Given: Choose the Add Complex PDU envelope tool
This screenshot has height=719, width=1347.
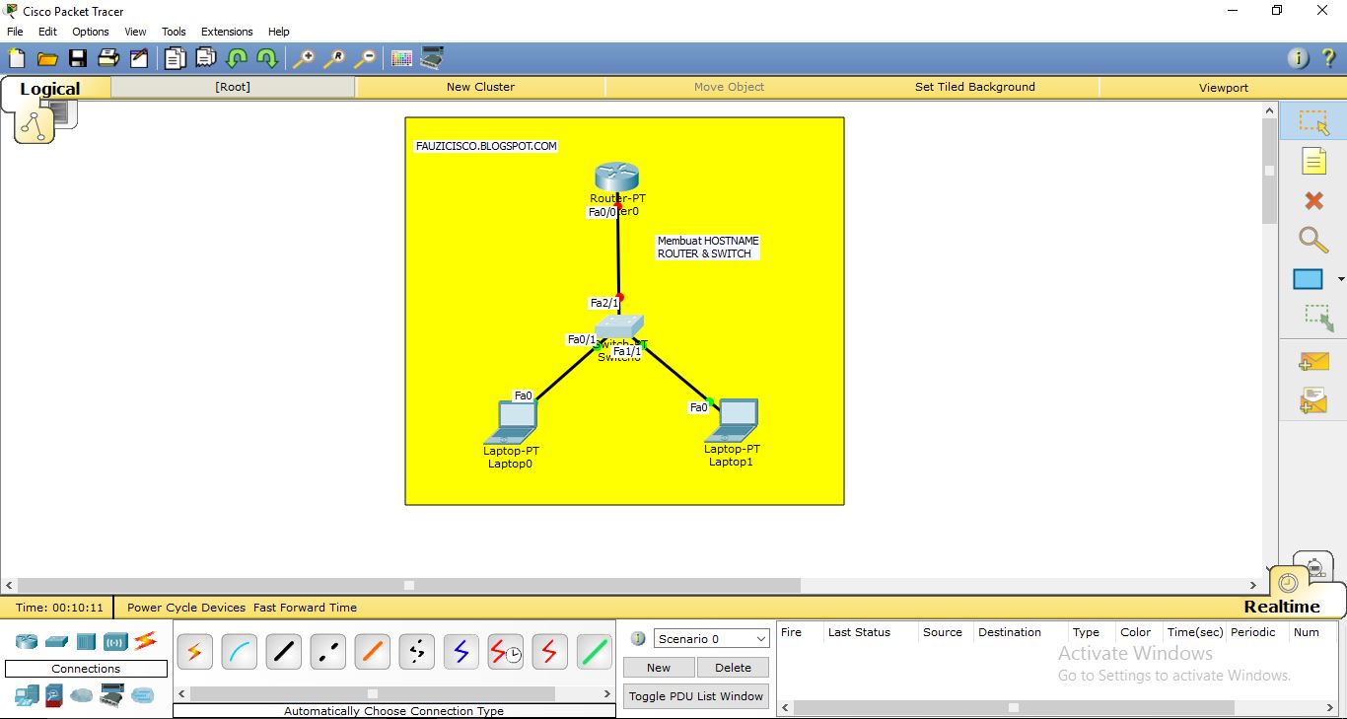Looking at the screenshot, I should [1312, 399].
